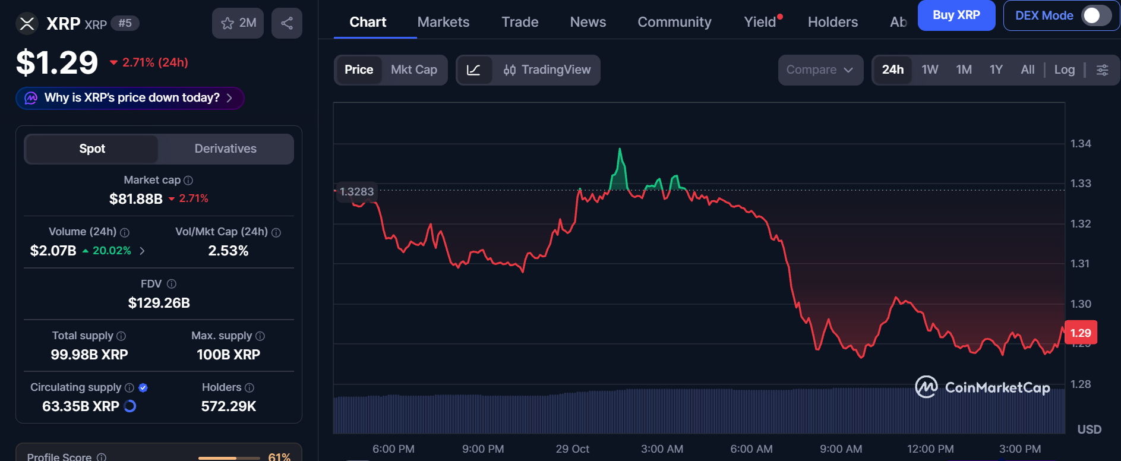Select the line chart icon

point(473,70)
